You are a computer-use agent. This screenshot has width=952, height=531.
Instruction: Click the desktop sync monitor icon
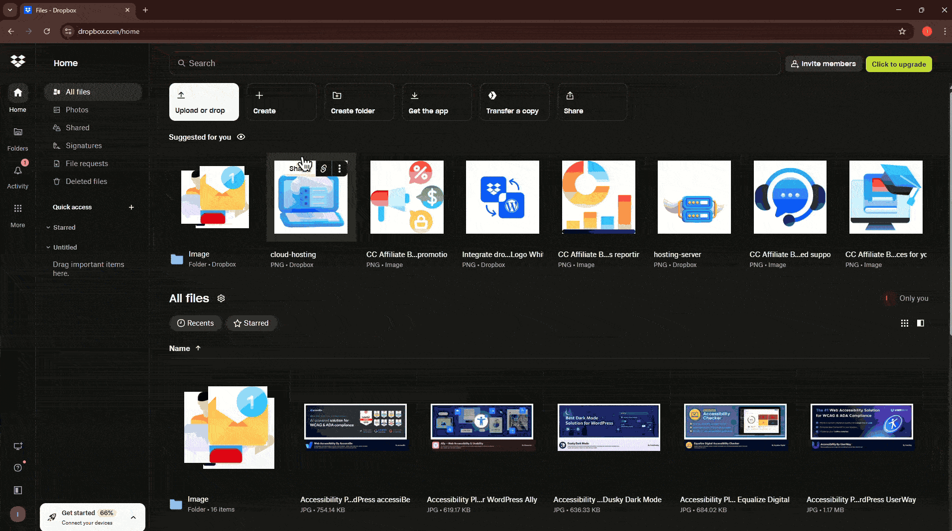tap(18, 446)
